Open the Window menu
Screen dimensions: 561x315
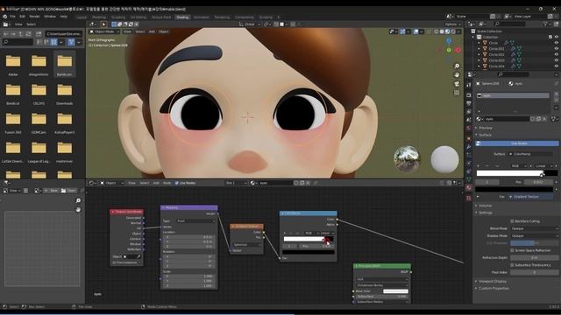coord(50,17)
